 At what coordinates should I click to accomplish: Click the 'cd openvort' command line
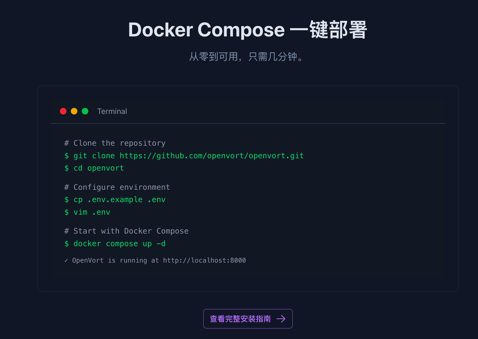click(x=94, y=168)
